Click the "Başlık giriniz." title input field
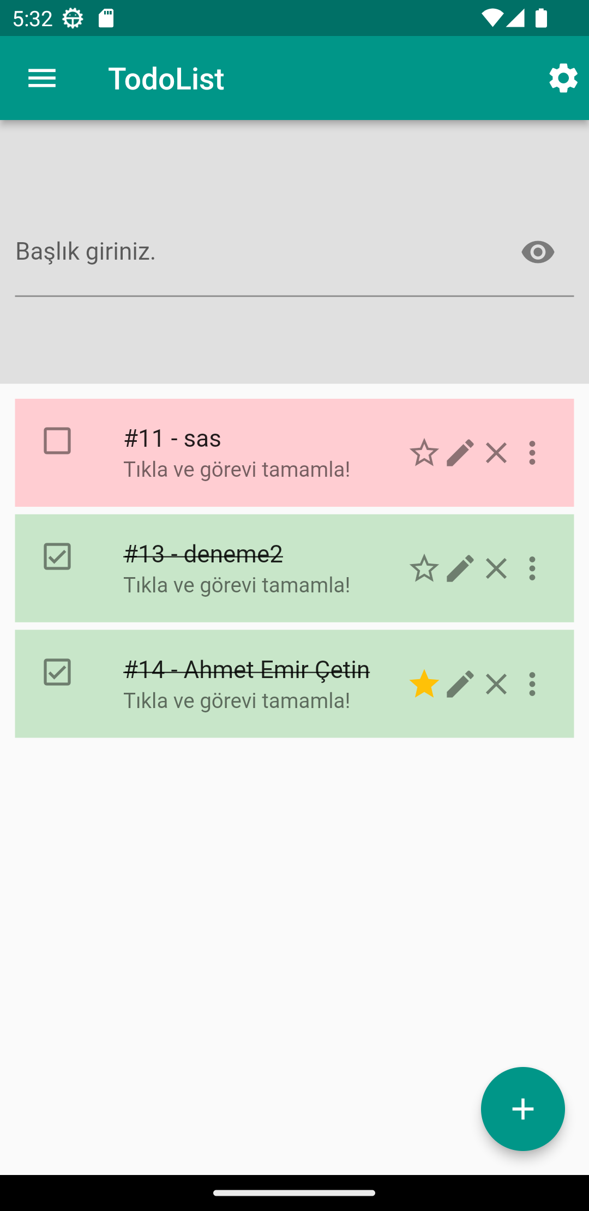Screen dimensions: 589x1211 point(218,252)
